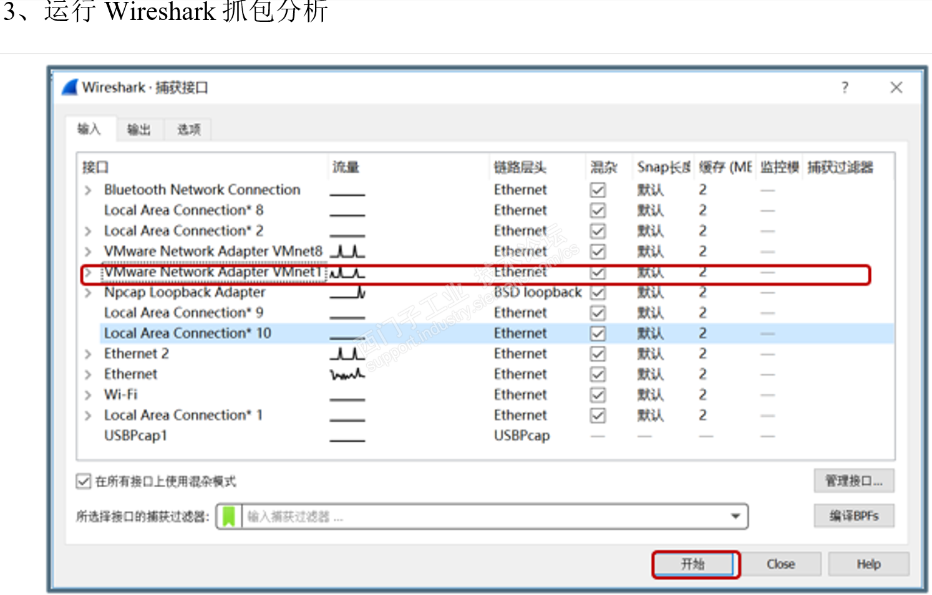Switch to the 输出 tab
The image size is (932, 595).
(139, 130)
